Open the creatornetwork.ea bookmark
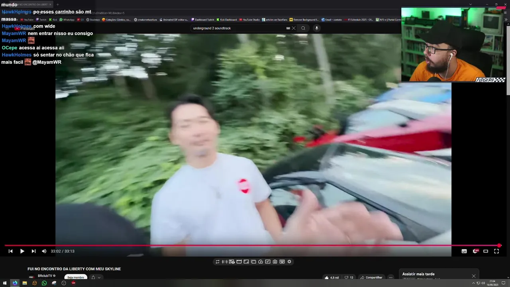The height and width of the screenshot is (287, 510). (145, 20)
